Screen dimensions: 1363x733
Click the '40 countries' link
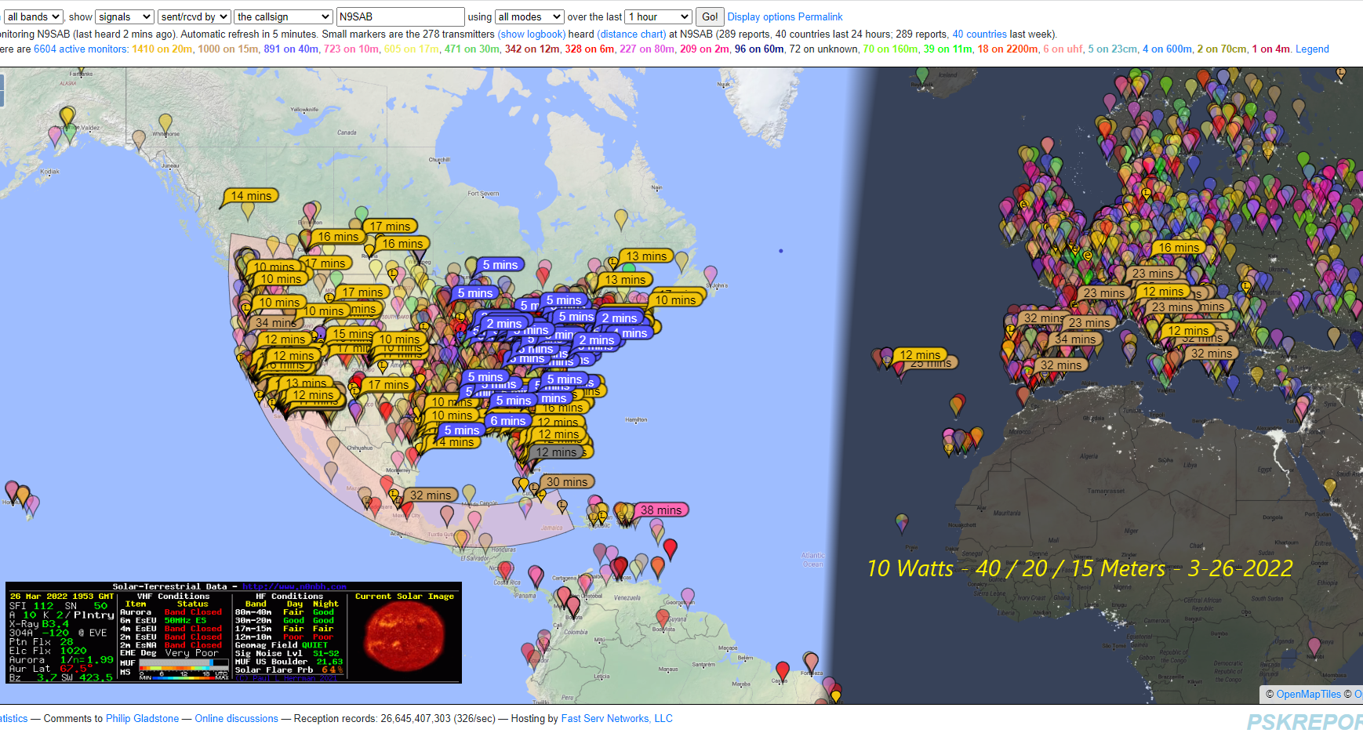[980, 34]
